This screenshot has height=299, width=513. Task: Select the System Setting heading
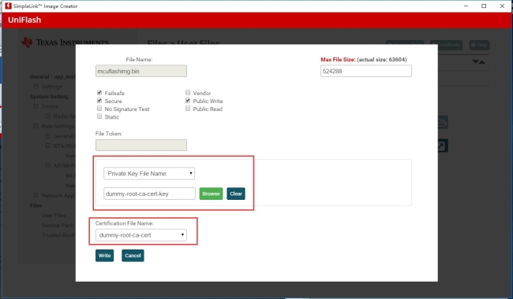(49, 97)
